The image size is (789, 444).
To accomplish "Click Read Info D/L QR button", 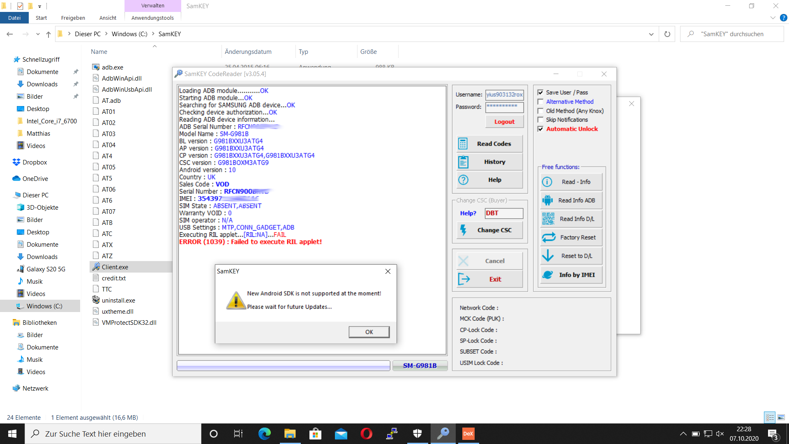I will click(571, 219).
